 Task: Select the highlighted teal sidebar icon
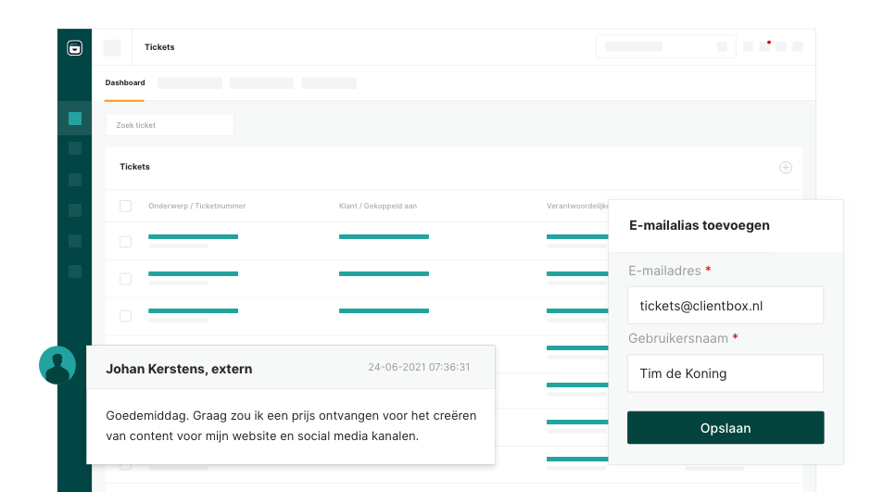(x=75, y=119)
